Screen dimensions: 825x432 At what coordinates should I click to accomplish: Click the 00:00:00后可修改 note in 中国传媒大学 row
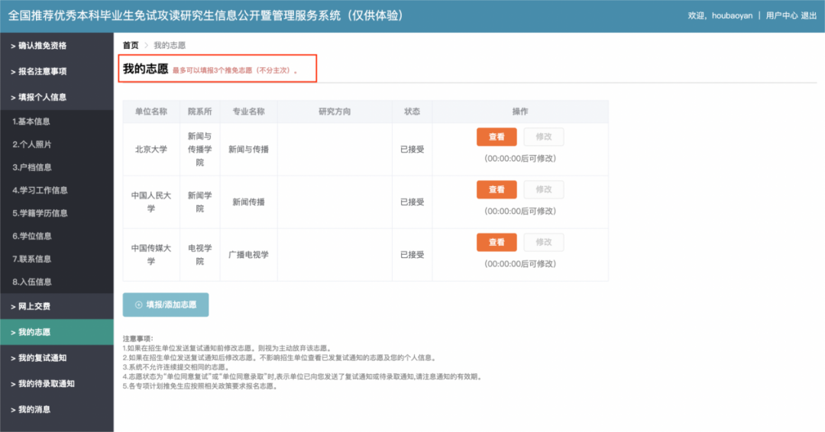[x=520, y=264]
